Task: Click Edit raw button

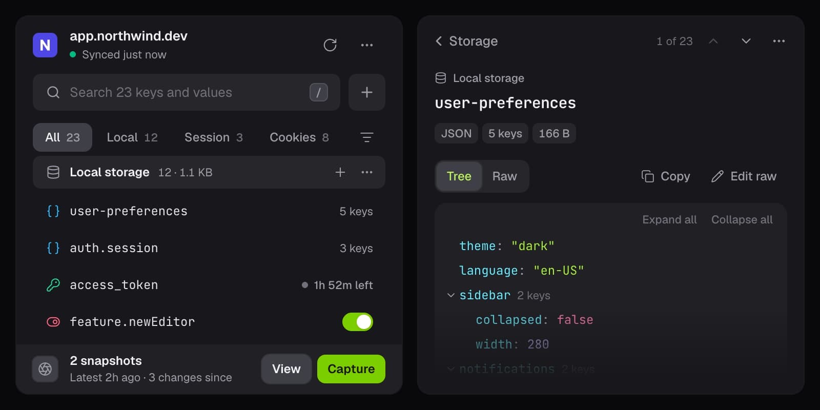Action: coord(744,176)
